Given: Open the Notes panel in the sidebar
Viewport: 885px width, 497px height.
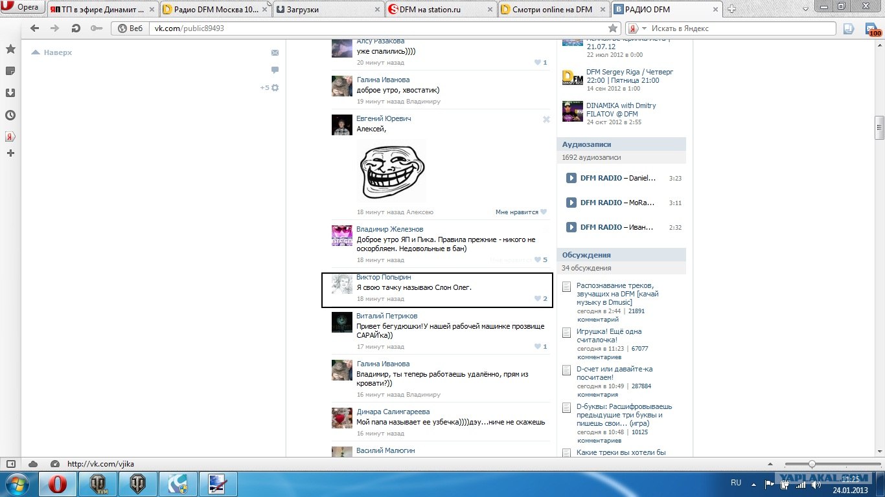Looking at the screenshot, I should pyautogui.click(x=10, y=71).
